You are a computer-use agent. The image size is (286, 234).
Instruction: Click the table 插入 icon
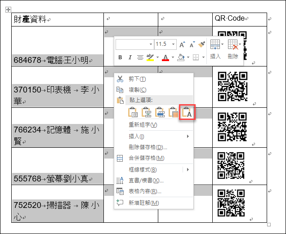point(215,44)
